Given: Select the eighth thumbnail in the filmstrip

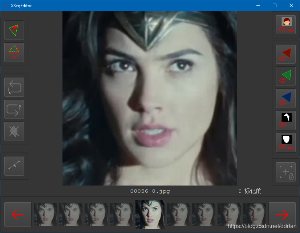Looking at the screenshot, I should tap(229, 215).
